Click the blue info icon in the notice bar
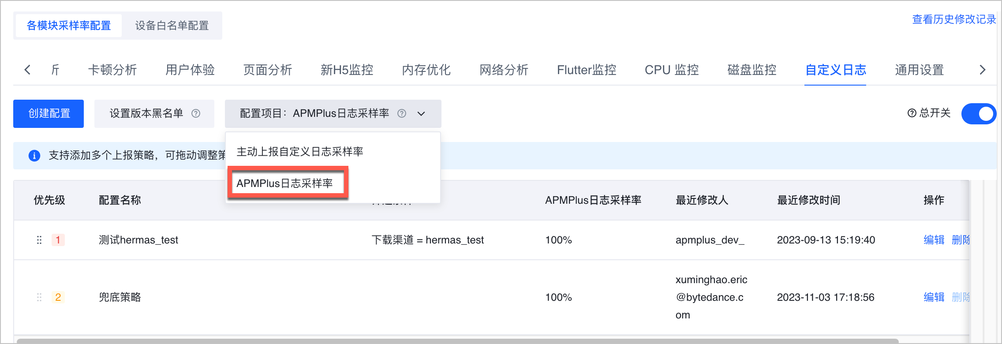Screen dimensions: 1002x344 point(34,155)
